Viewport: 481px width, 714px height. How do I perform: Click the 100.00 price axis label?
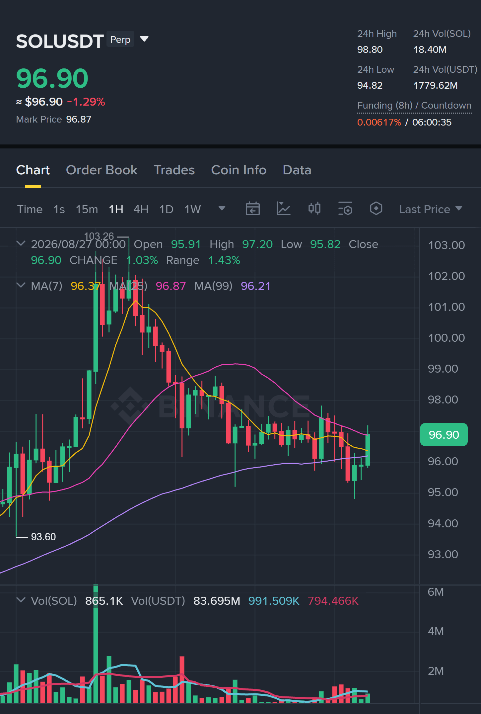tap(447, 338)
